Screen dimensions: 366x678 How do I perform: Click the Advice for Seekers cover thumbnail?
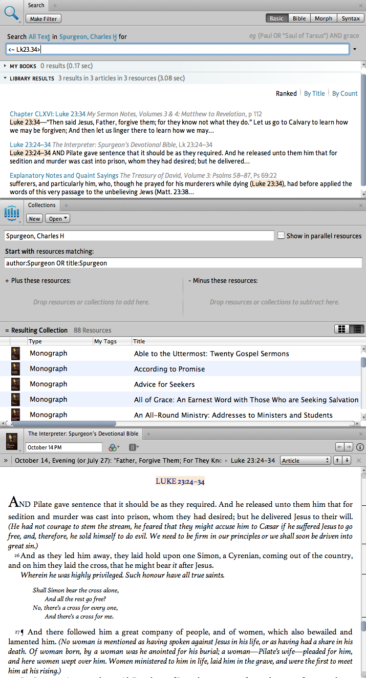click(x=15, y=384)
